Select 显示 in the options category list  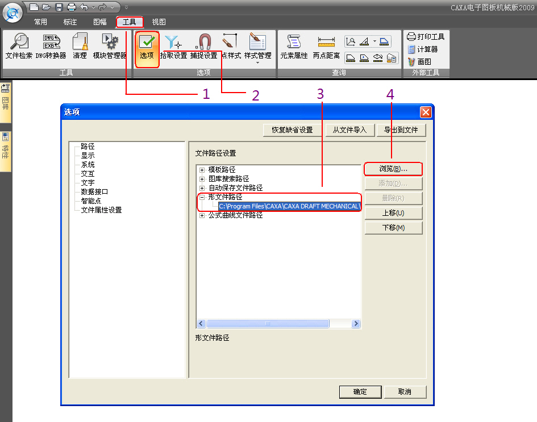point(88,156)
